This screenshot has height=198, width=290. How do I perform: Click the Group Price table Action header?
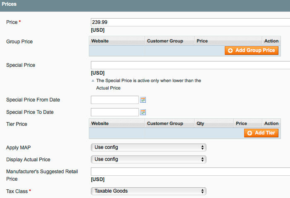point(271,41)
